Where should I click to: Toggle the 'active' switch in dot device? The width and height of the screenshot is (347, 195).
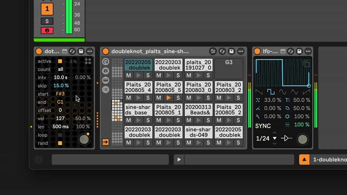[x=60, y=61]
